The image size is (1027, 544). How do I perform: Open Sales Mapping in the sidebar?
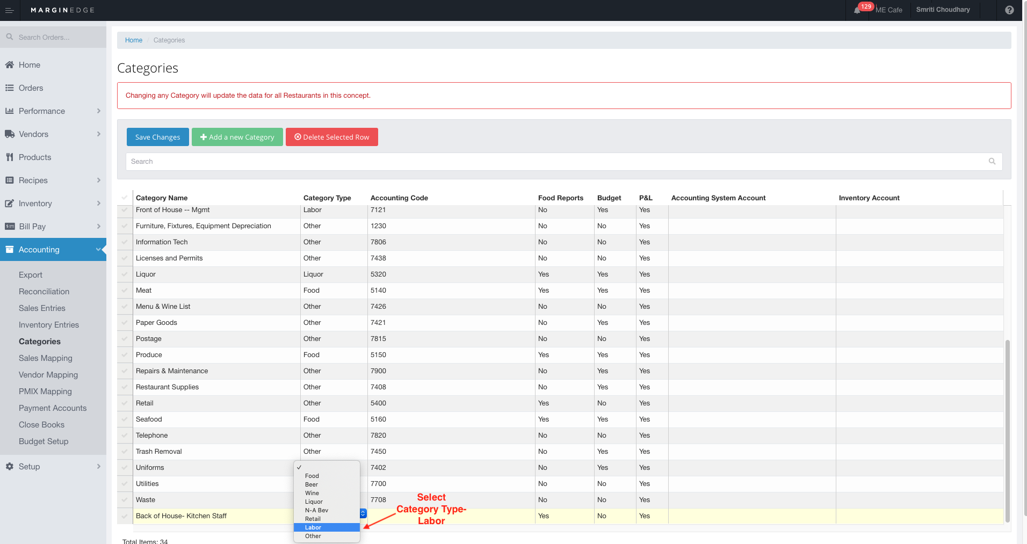46,358
